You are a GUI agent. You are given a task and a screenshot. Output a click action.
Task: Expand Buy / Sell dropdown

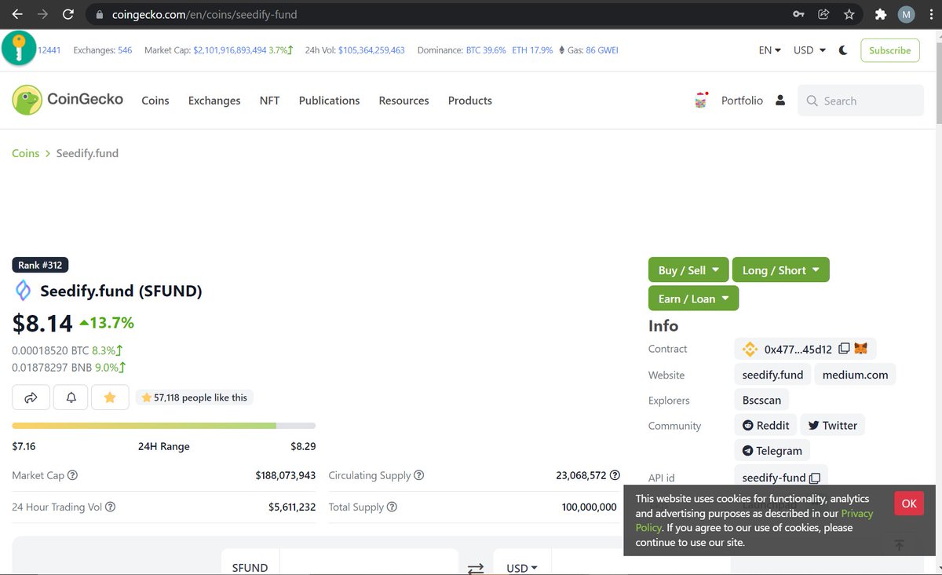pyautogui.click(x=688, y=269)
